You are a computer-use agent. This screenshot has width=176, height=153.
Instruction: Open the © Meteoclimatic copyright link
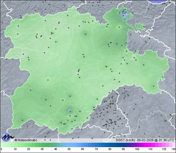(26, 140)
